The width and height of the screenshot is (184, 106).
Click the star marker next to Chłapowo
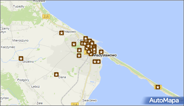(x=62, y=33)
